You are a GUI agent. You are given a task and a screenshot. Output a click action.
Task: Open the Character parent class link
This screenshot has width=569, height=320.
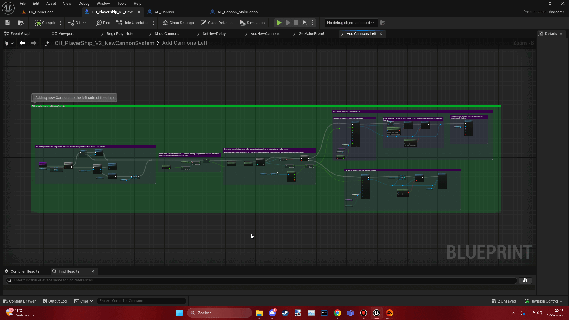point(555,12)
